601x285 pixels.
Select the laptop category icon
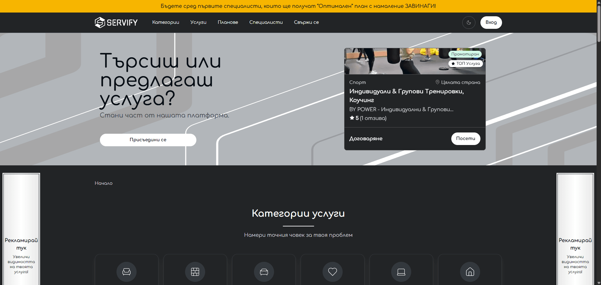coord(401,272)
